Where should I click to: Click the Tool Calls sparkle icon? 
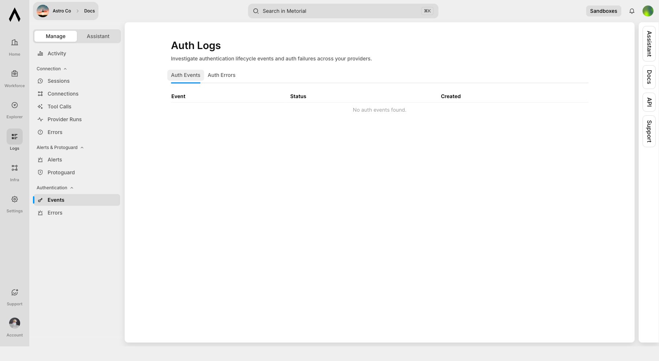40,107
